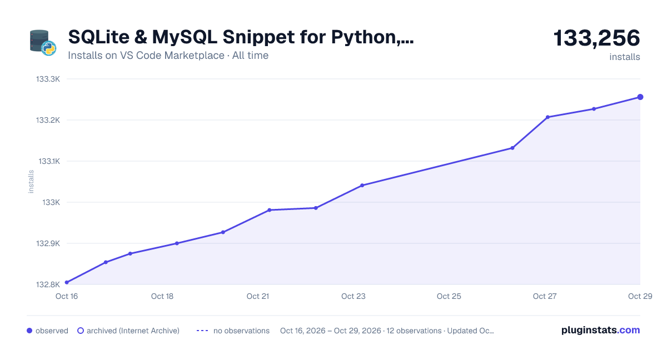Click the x-axis label 'Oct 16'
The width and height of the screenshot is (667, 350).
(x=67, y=296)
